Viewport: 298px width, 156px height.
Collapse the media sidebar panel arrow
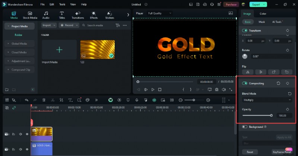33,89
